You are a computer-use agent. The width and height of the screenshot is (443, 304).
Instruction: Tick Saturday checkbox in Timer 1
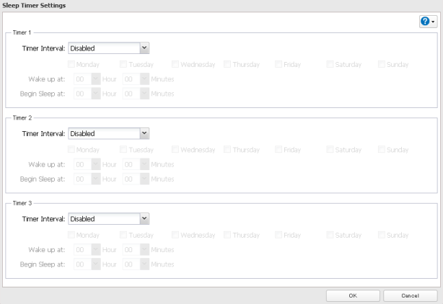pos(330,64)
